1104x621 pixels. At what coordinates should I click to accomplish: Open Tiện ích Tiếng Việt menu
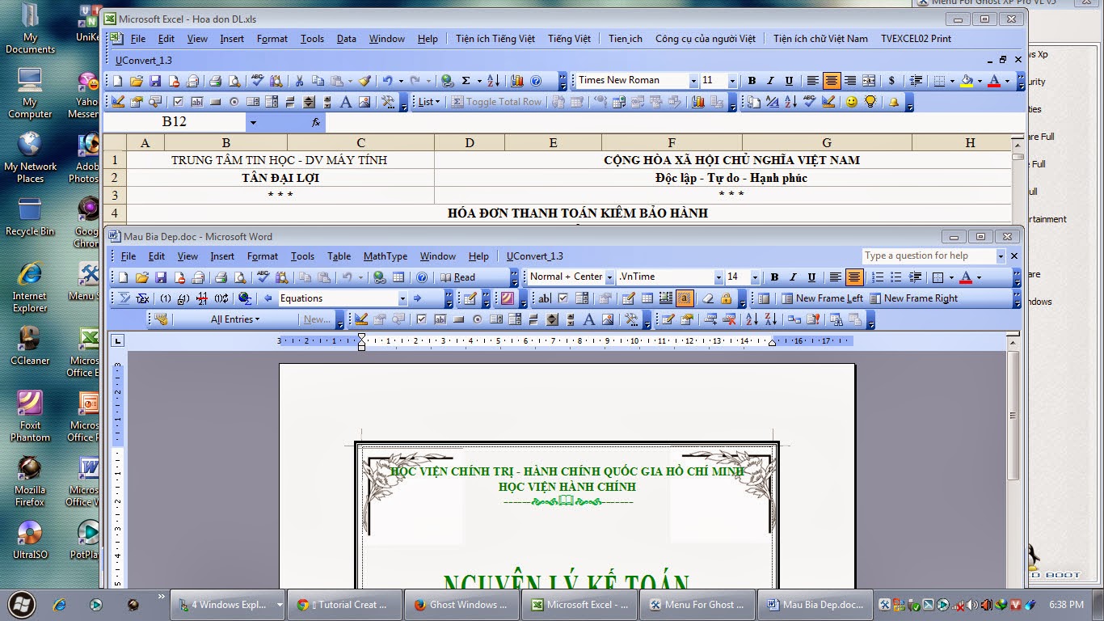pos(495,39)
